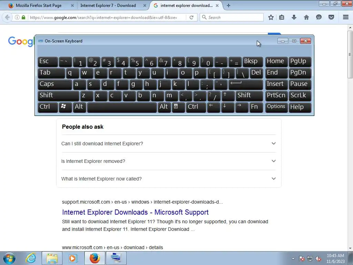This screenshot has width=353, height=265.
Task: Click the scrollbar down arrow
Action: [x=350, y=248]
